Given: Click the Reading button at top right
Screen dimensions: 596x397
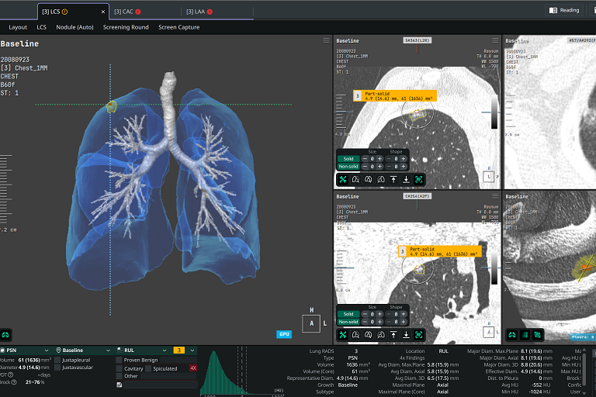Looking at the screenshot, I should coord(564,11).
